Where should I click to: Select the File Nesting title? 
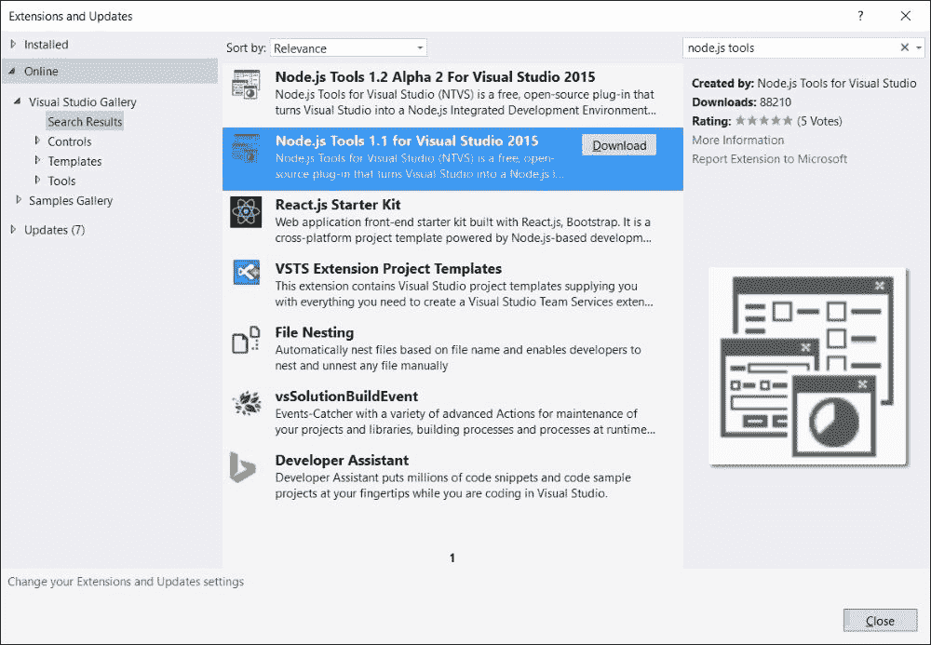[314, 332]
